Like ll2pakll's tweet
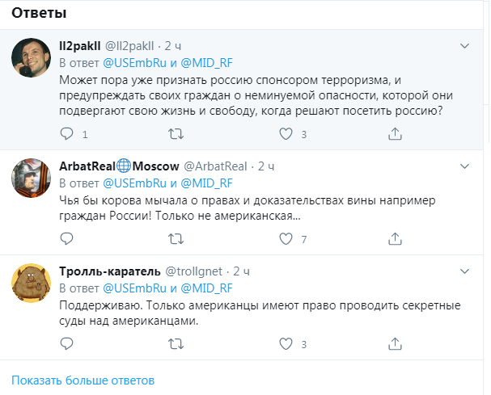491x395 pixels. [x=285, y=133]
